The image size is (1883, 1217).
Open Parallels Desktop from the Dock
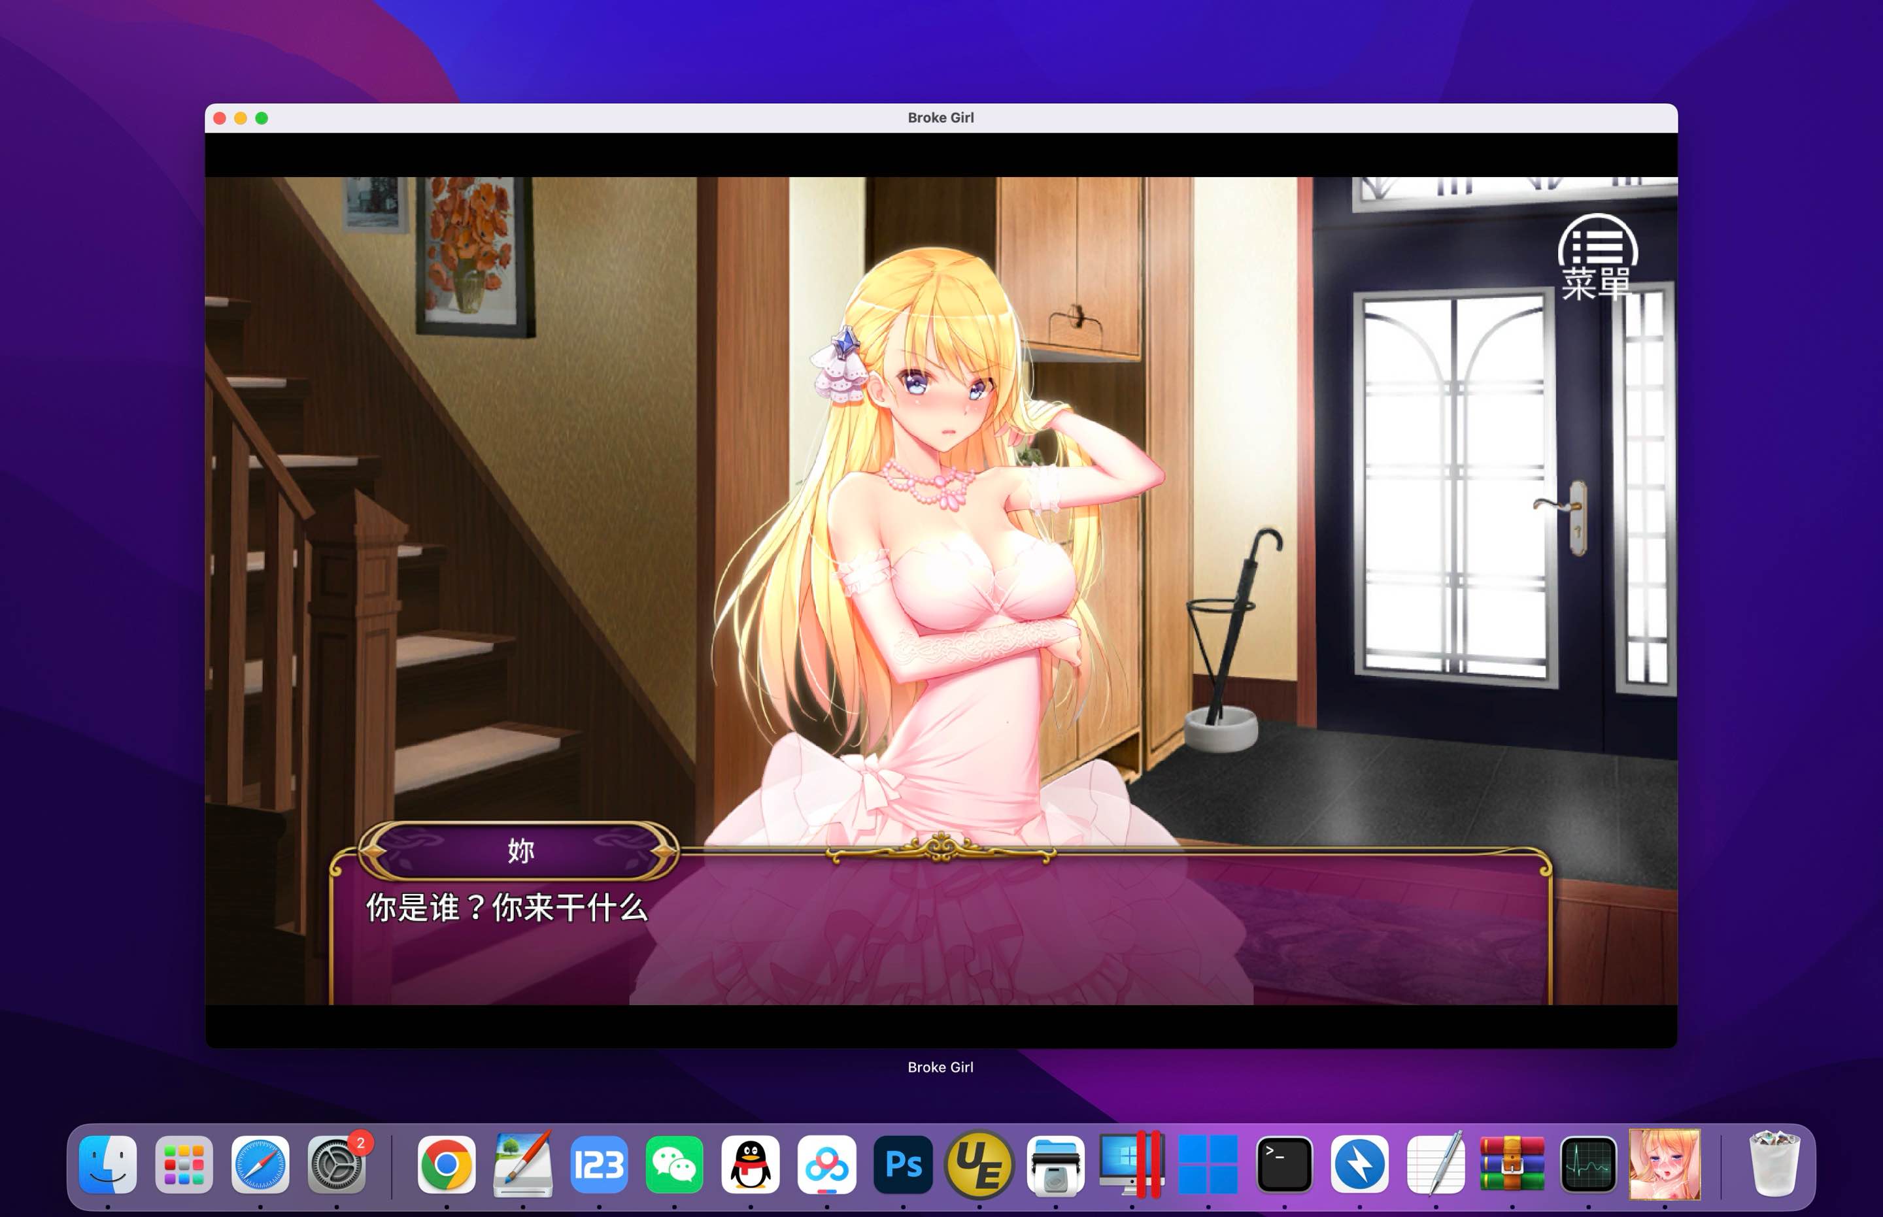pyautogui.click(x=1131, y=1165)
